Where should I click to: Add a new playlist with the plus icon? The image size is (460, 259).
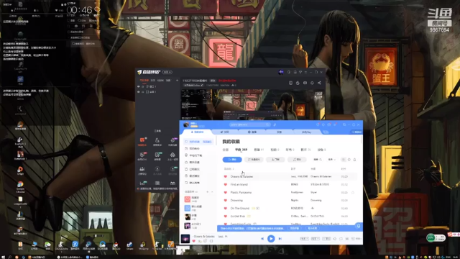tap(208, 192)
